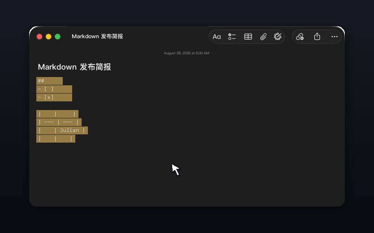
Task: Open the more options ellipsis menu
Action: (334, 37)
